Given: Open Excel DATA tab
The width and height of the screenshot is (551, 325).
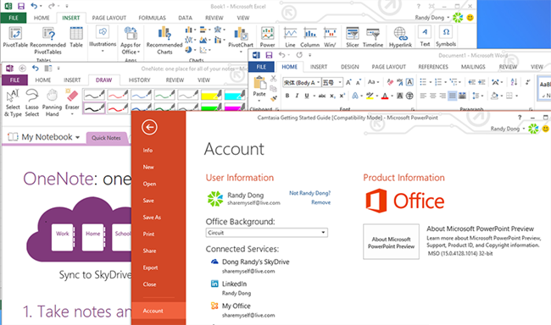Looking at the screenshot, I should [185, 18].
